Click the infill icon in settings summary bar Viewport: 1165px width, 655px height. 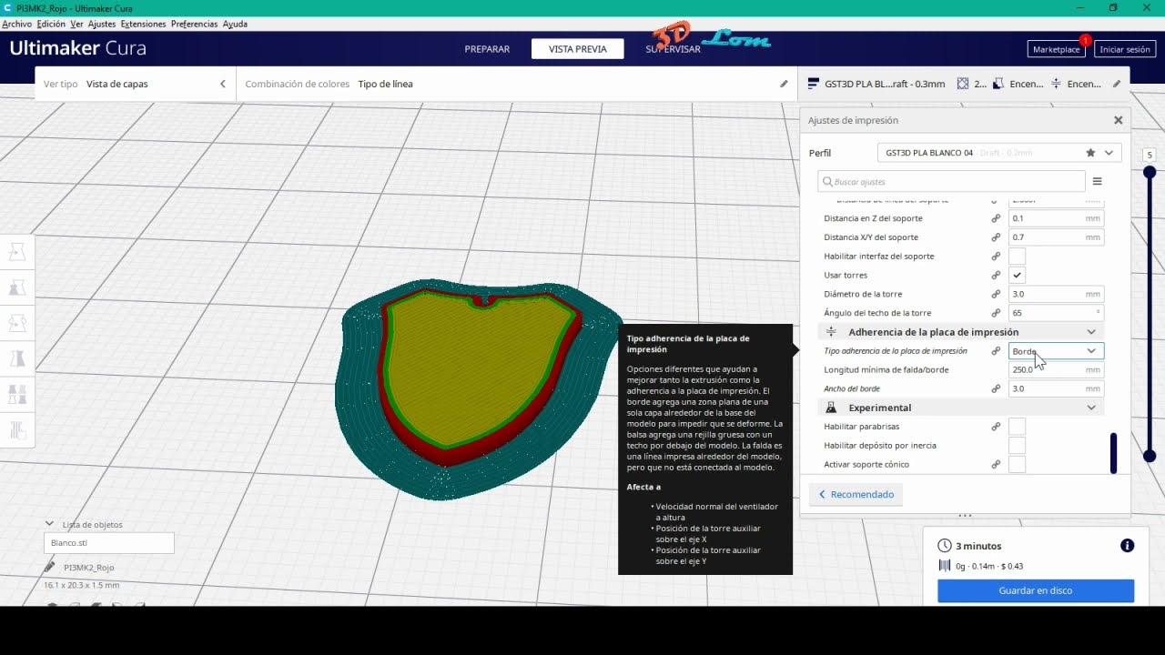pos(963,84)
